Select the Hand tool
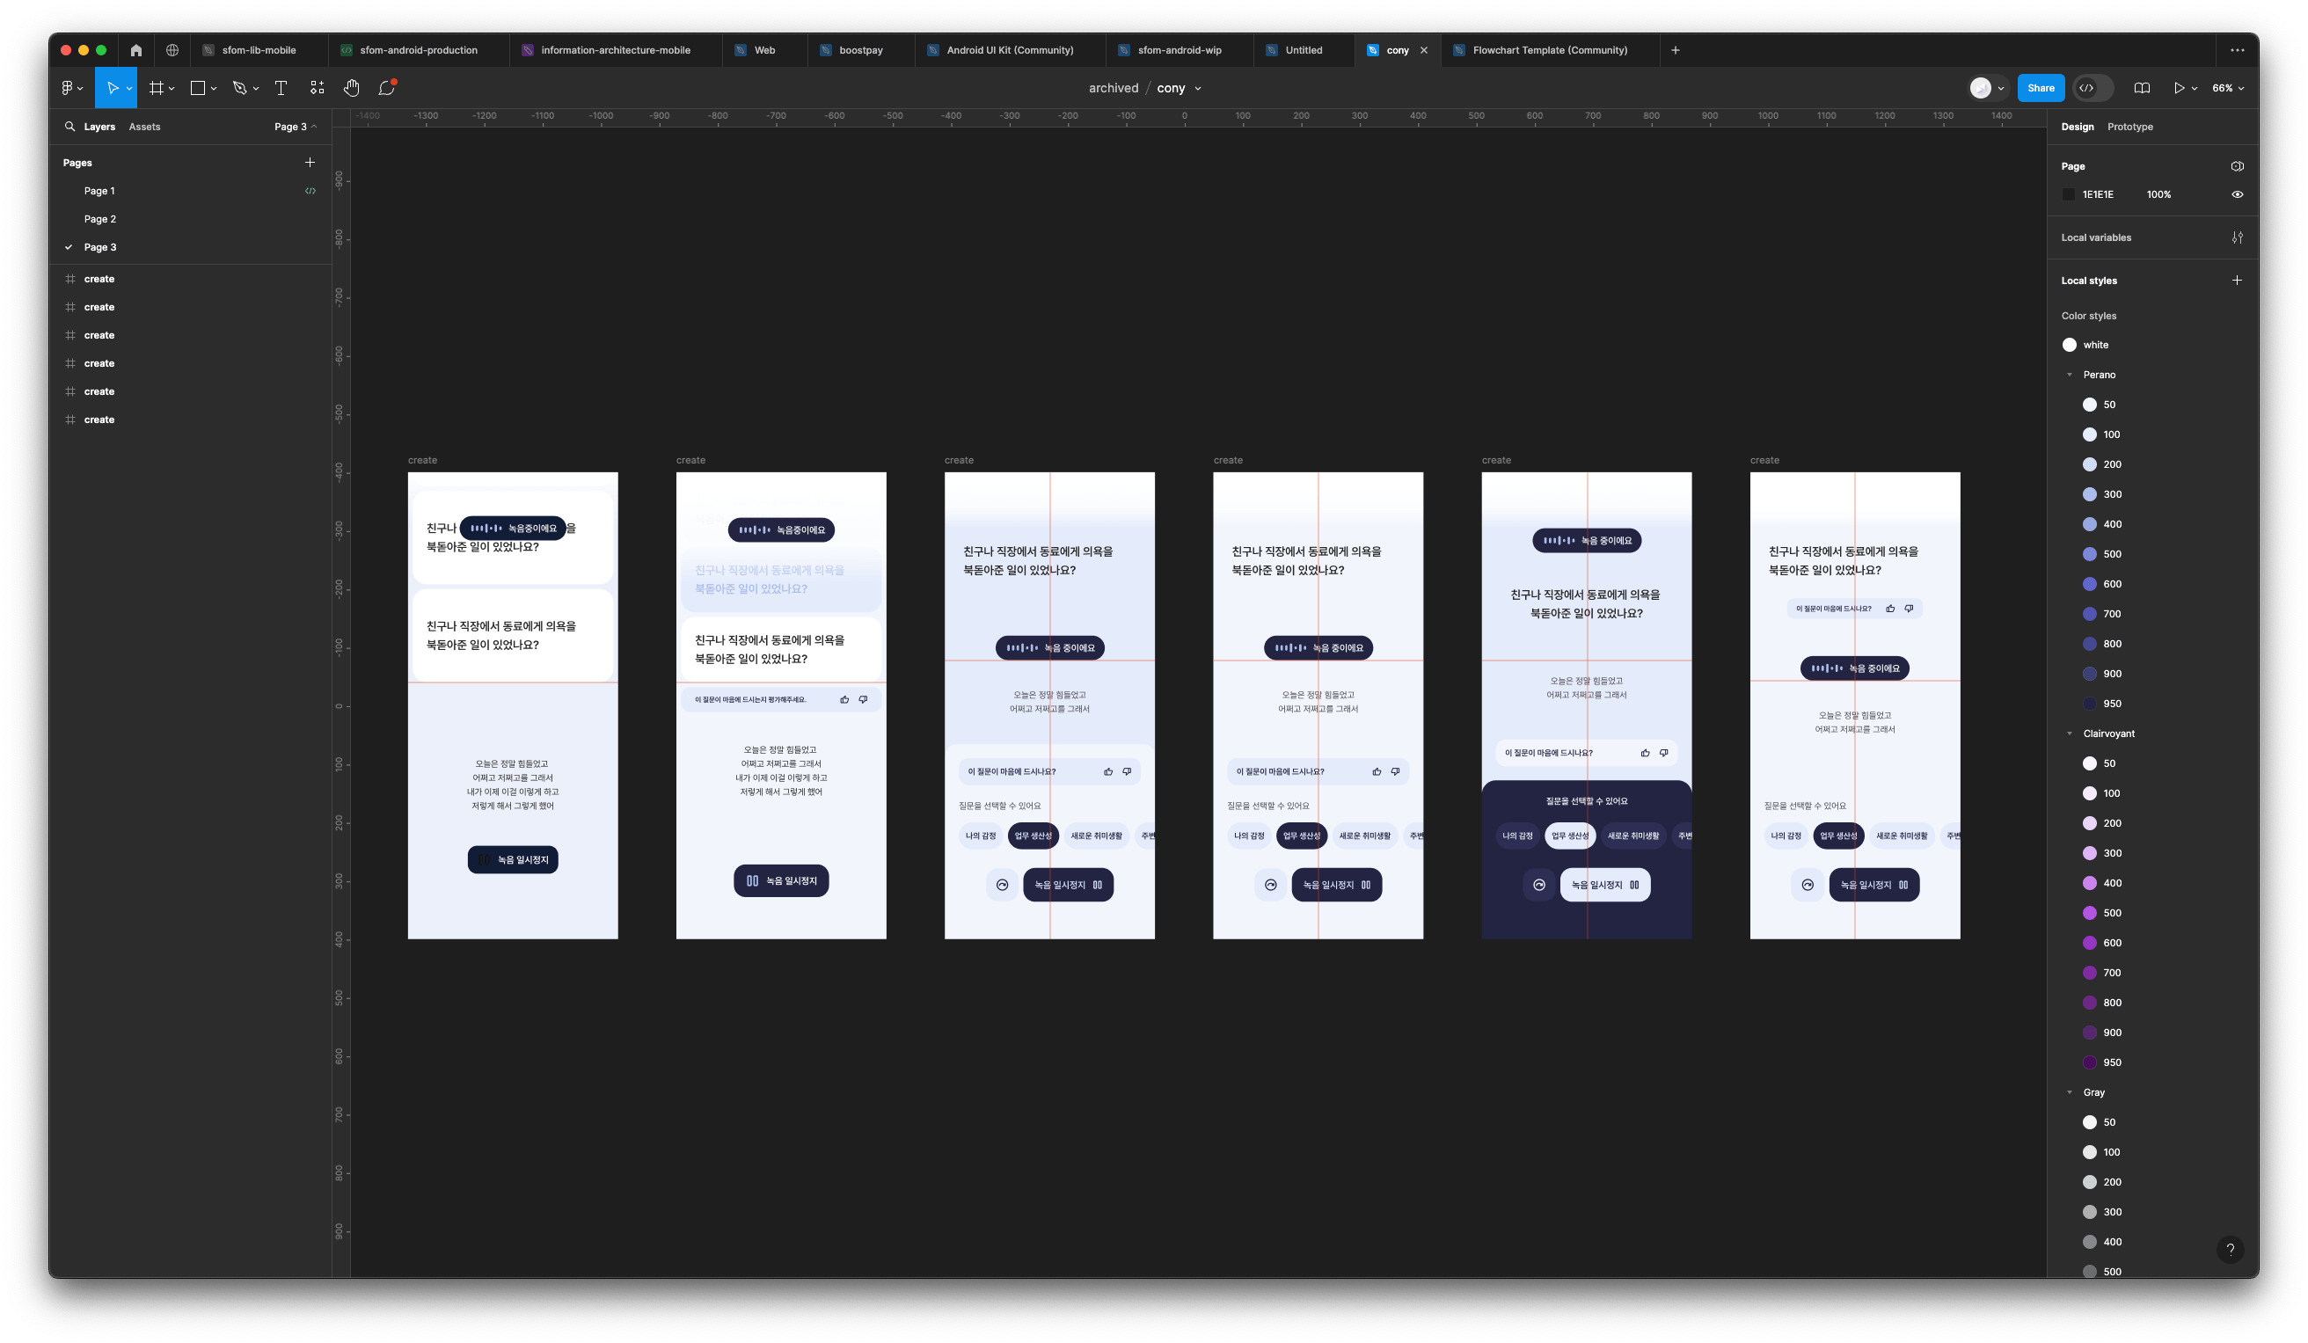 click(352, 88)
